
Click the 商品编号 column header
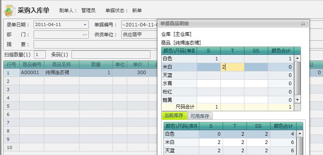point(32,65)
